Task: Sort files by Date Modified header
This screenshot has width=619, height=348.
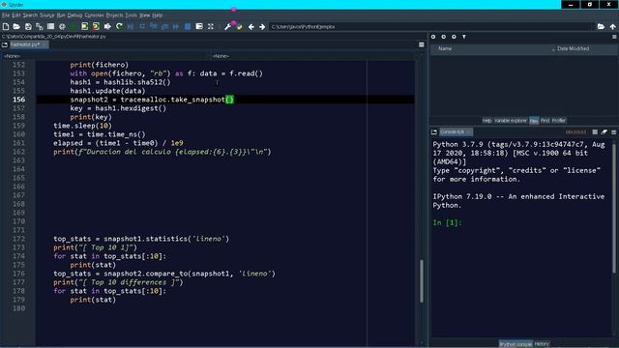Action: pos(573,48)
